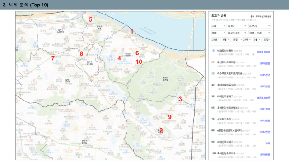Expand the 읍/면/동 neighborhood dropdown
The height and width of the screenshot is (163, 289).
point(259,26)
